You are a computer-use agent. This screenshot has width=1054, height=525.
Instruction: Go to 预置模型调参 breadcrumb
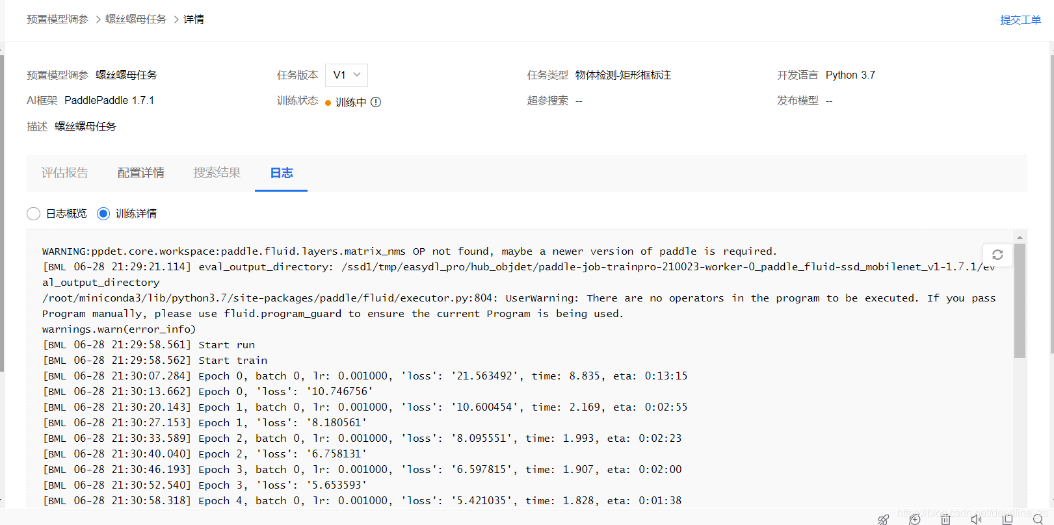[57, 19]
